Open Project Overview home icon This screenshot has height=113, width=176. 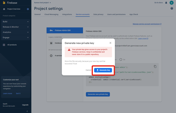click(4, 9)
